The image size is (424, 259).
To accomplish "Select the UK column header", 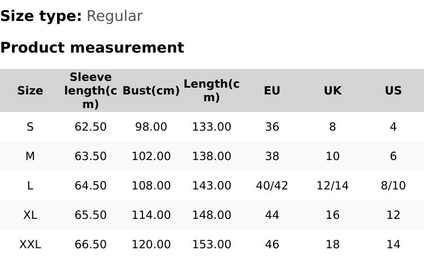I will 332,90.
